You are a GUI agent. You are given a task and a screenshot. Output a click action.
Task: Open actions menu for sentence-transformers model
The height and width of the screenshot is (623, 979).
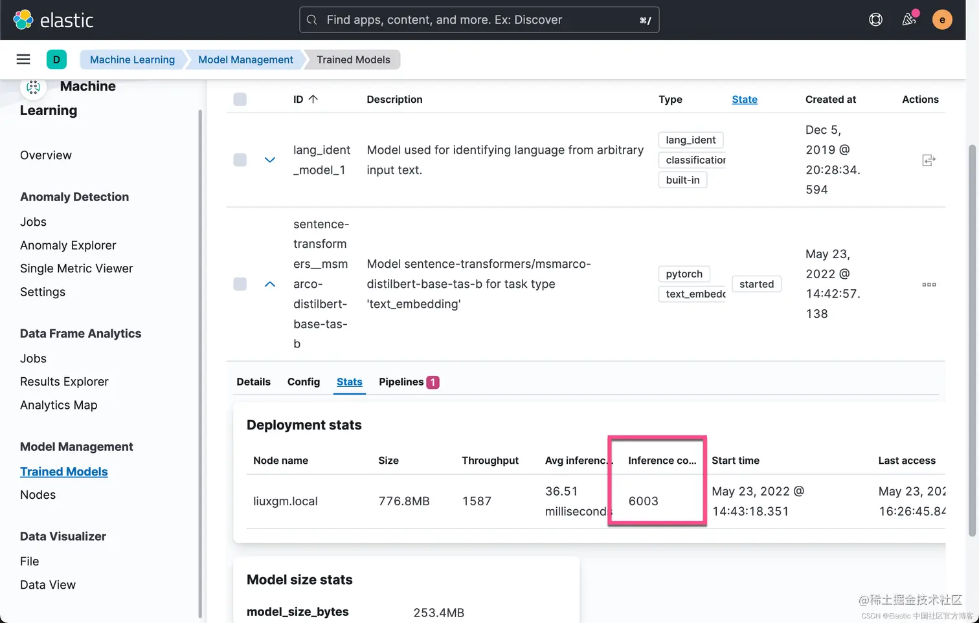(x=928, y=284)
